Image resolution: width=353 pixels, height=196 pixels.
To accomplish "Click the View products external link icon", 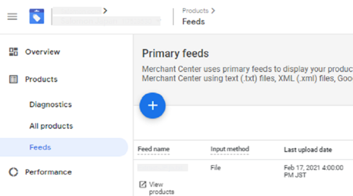I will pos(142,185).
